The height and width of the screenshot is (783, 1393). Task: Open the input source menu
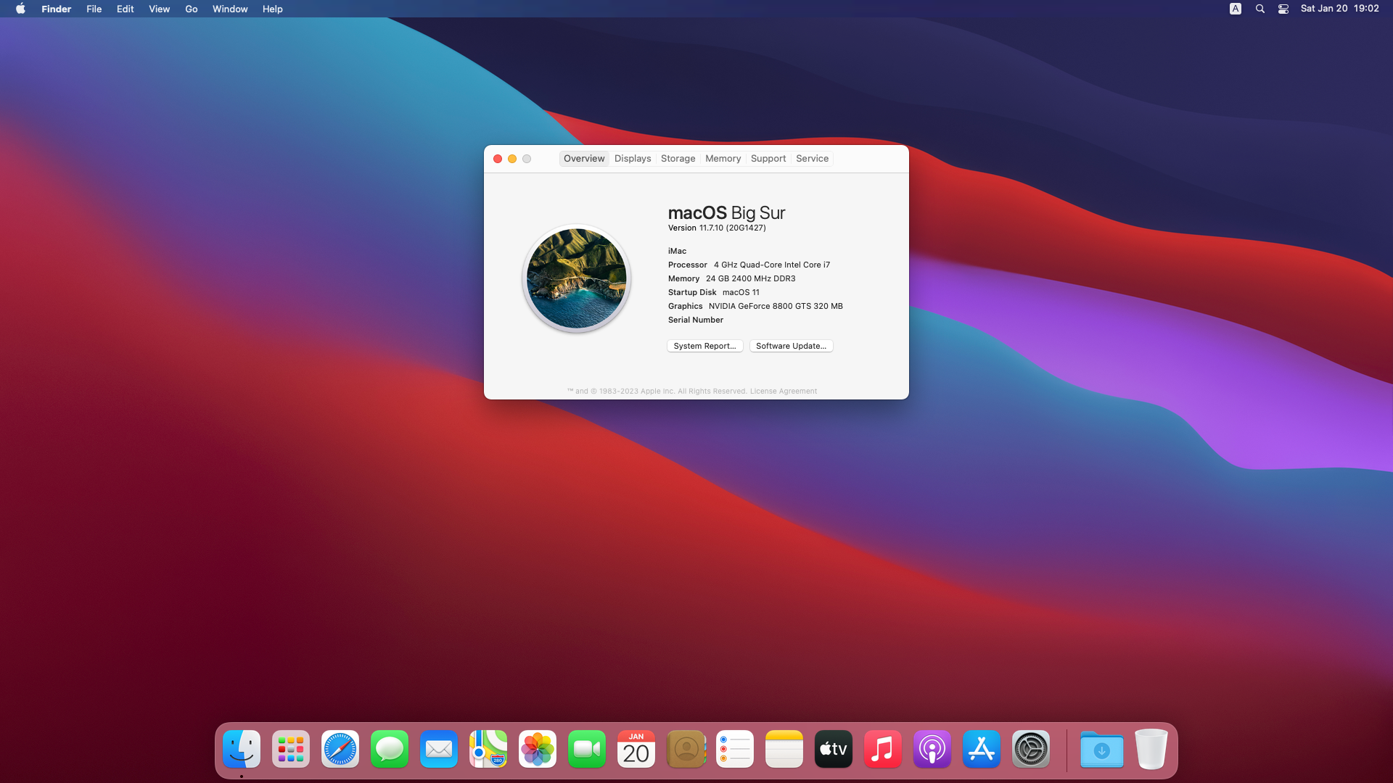click(1236, 9)
